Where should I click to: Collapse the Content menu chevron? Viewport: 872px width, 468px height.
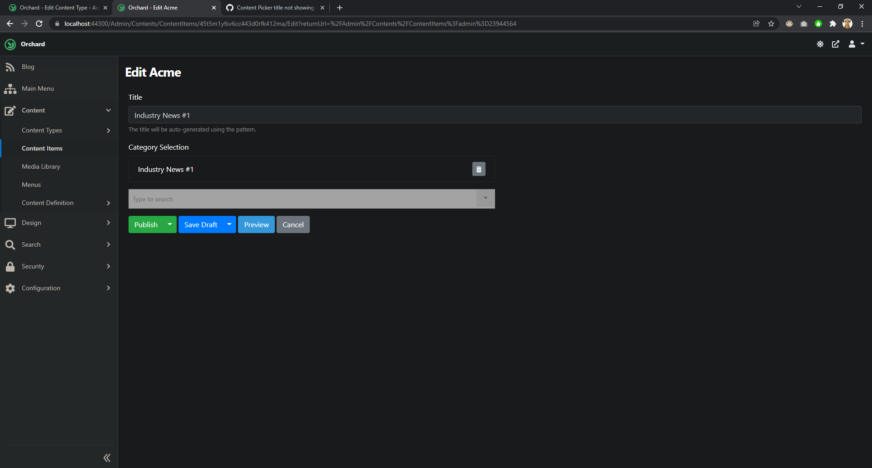pos(109,110)
